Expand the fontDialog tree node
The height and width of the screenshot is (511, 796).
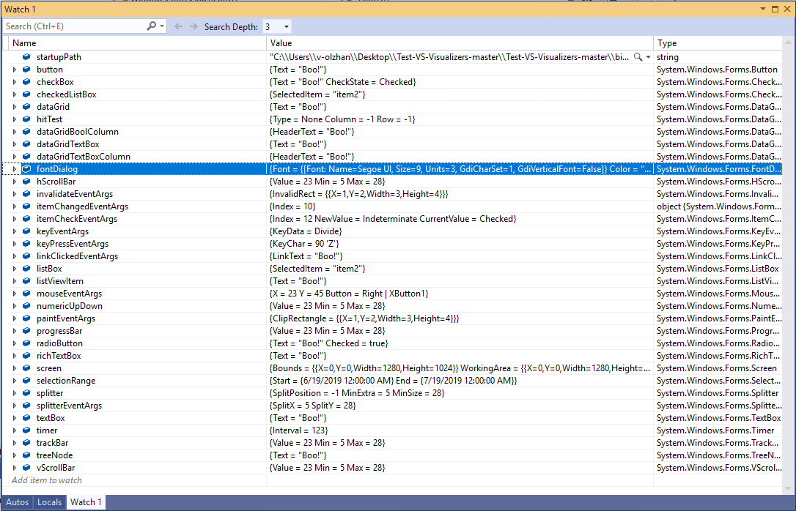[x=13, y=168]
